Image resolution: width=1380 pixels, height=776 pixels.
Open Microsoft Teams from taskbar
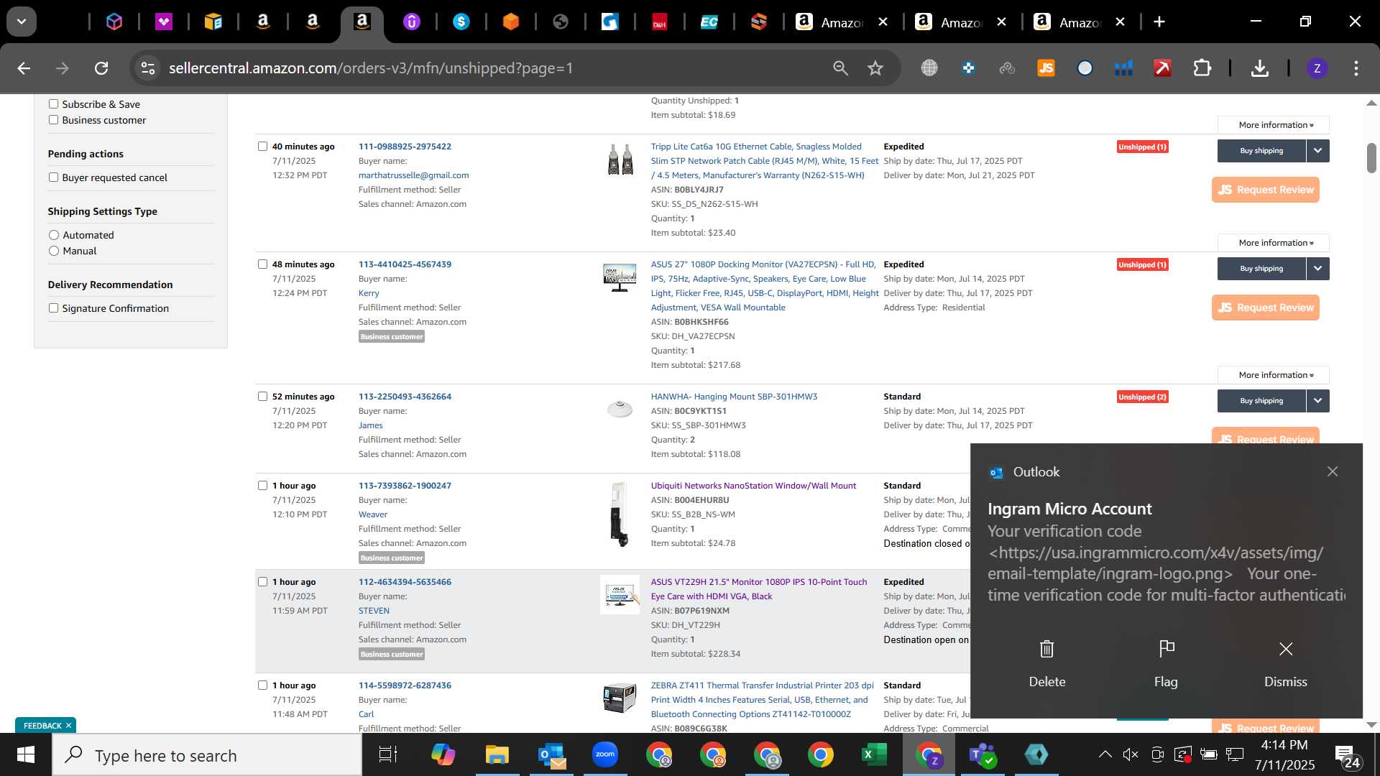(982, 755)
